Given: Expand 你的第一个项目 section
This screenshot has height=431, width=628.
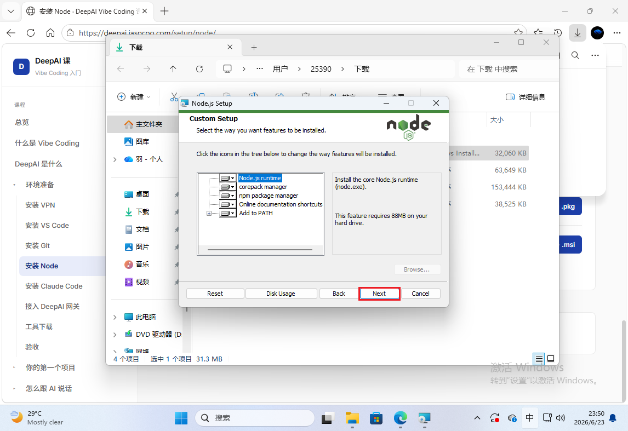Looking at the screenshot, I should point(14,367).
